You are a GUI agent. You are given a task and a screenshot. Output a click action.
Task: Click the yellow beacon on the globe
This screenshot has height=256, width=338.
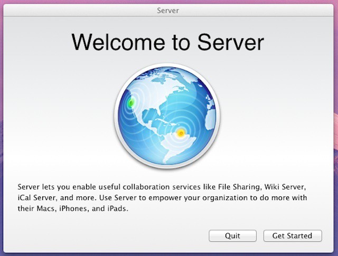181,133
